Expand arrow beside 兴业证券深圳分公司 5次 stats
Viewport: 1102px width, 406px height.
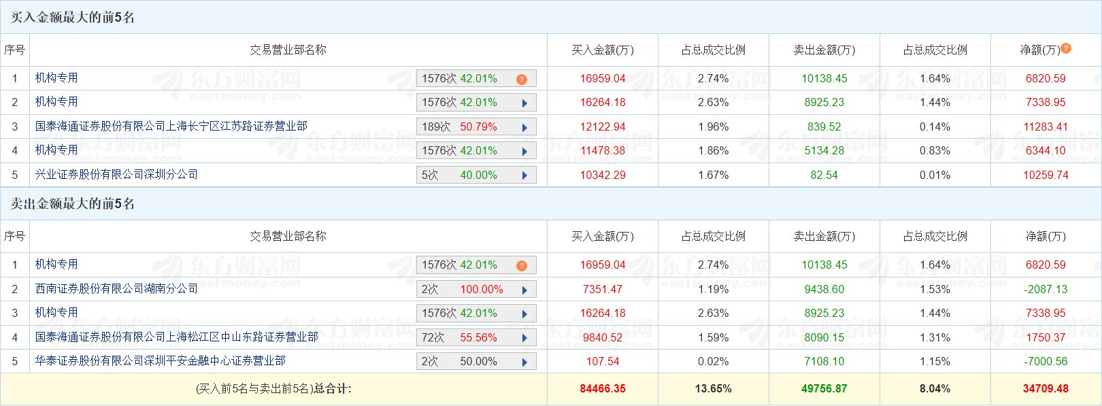524,175
